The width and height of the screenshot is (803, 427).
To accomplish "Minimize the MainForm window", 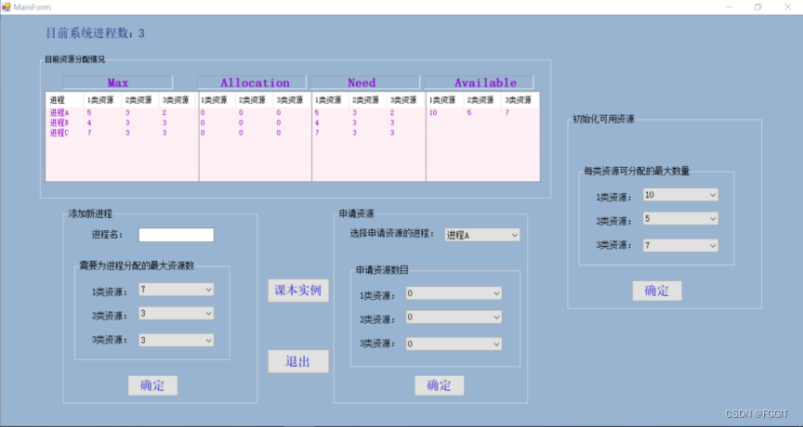I will pos(730,7).
